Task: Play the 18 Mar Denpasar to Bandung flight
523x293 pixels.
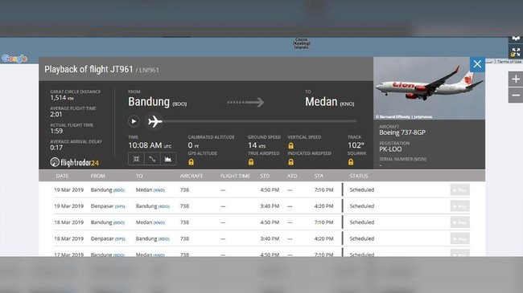Action: pos(459,238)
